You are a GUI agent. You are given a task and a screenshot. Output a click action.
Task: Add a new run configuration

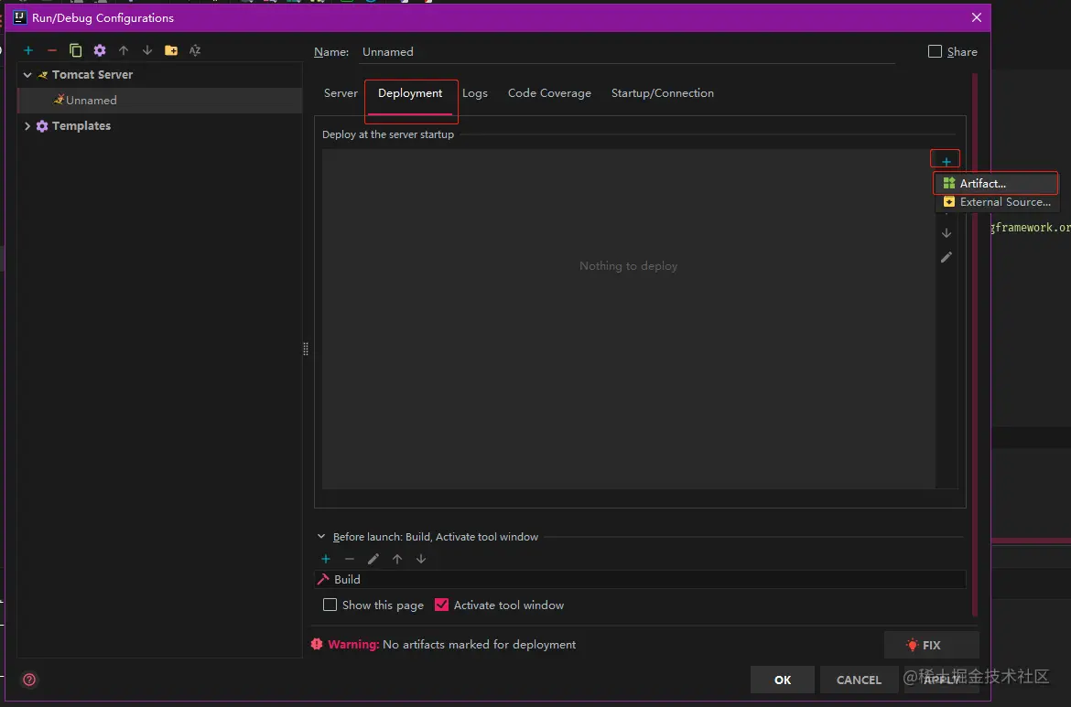click(x=28, y=50)
